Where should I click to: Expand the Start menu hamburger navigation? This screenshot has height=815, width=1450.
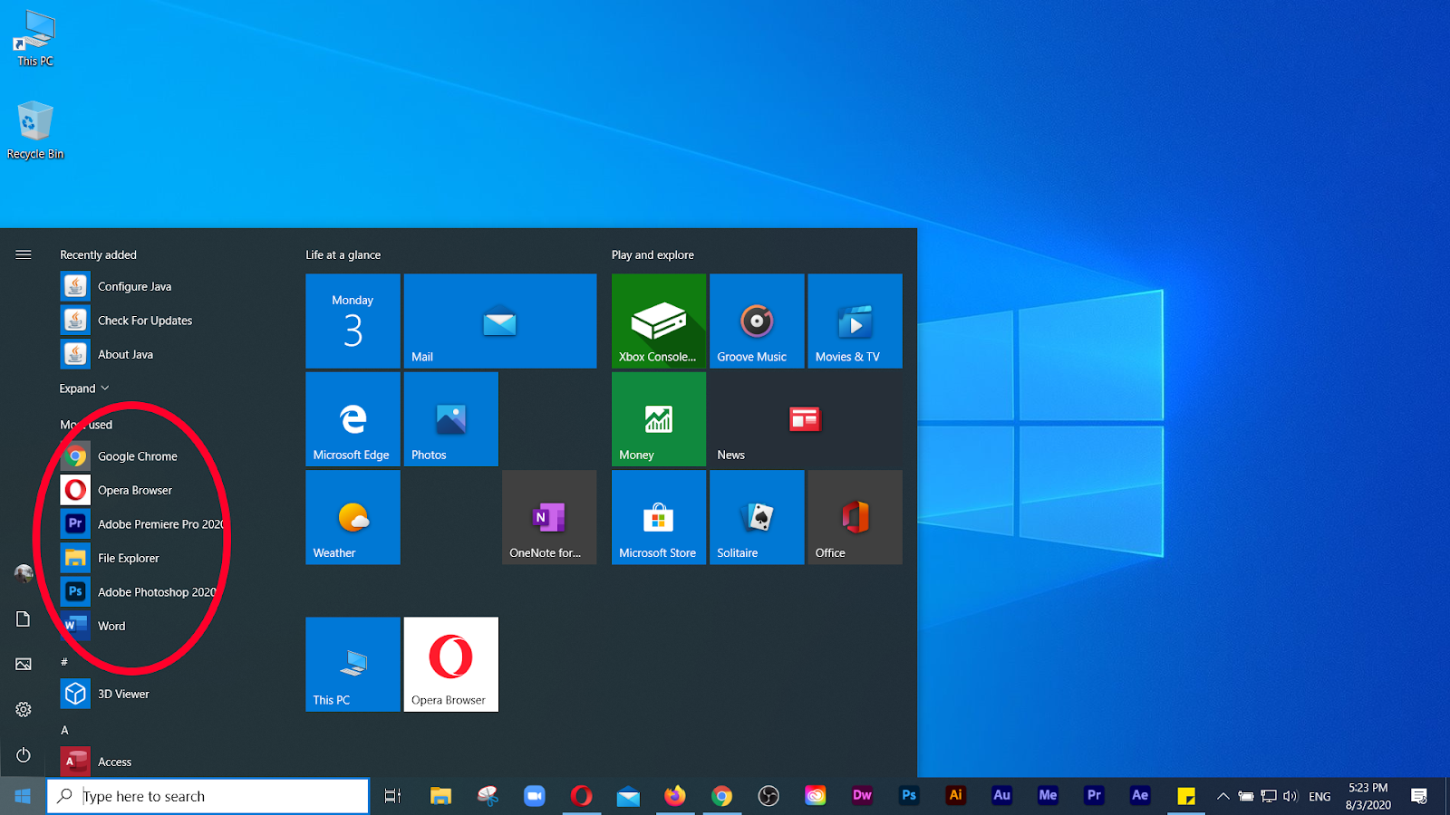click(24, 254)
